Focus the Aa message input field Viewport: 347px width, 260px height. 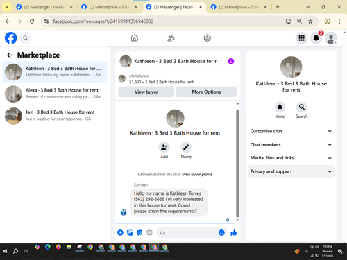pyautogui.click(x=187, y=233)
